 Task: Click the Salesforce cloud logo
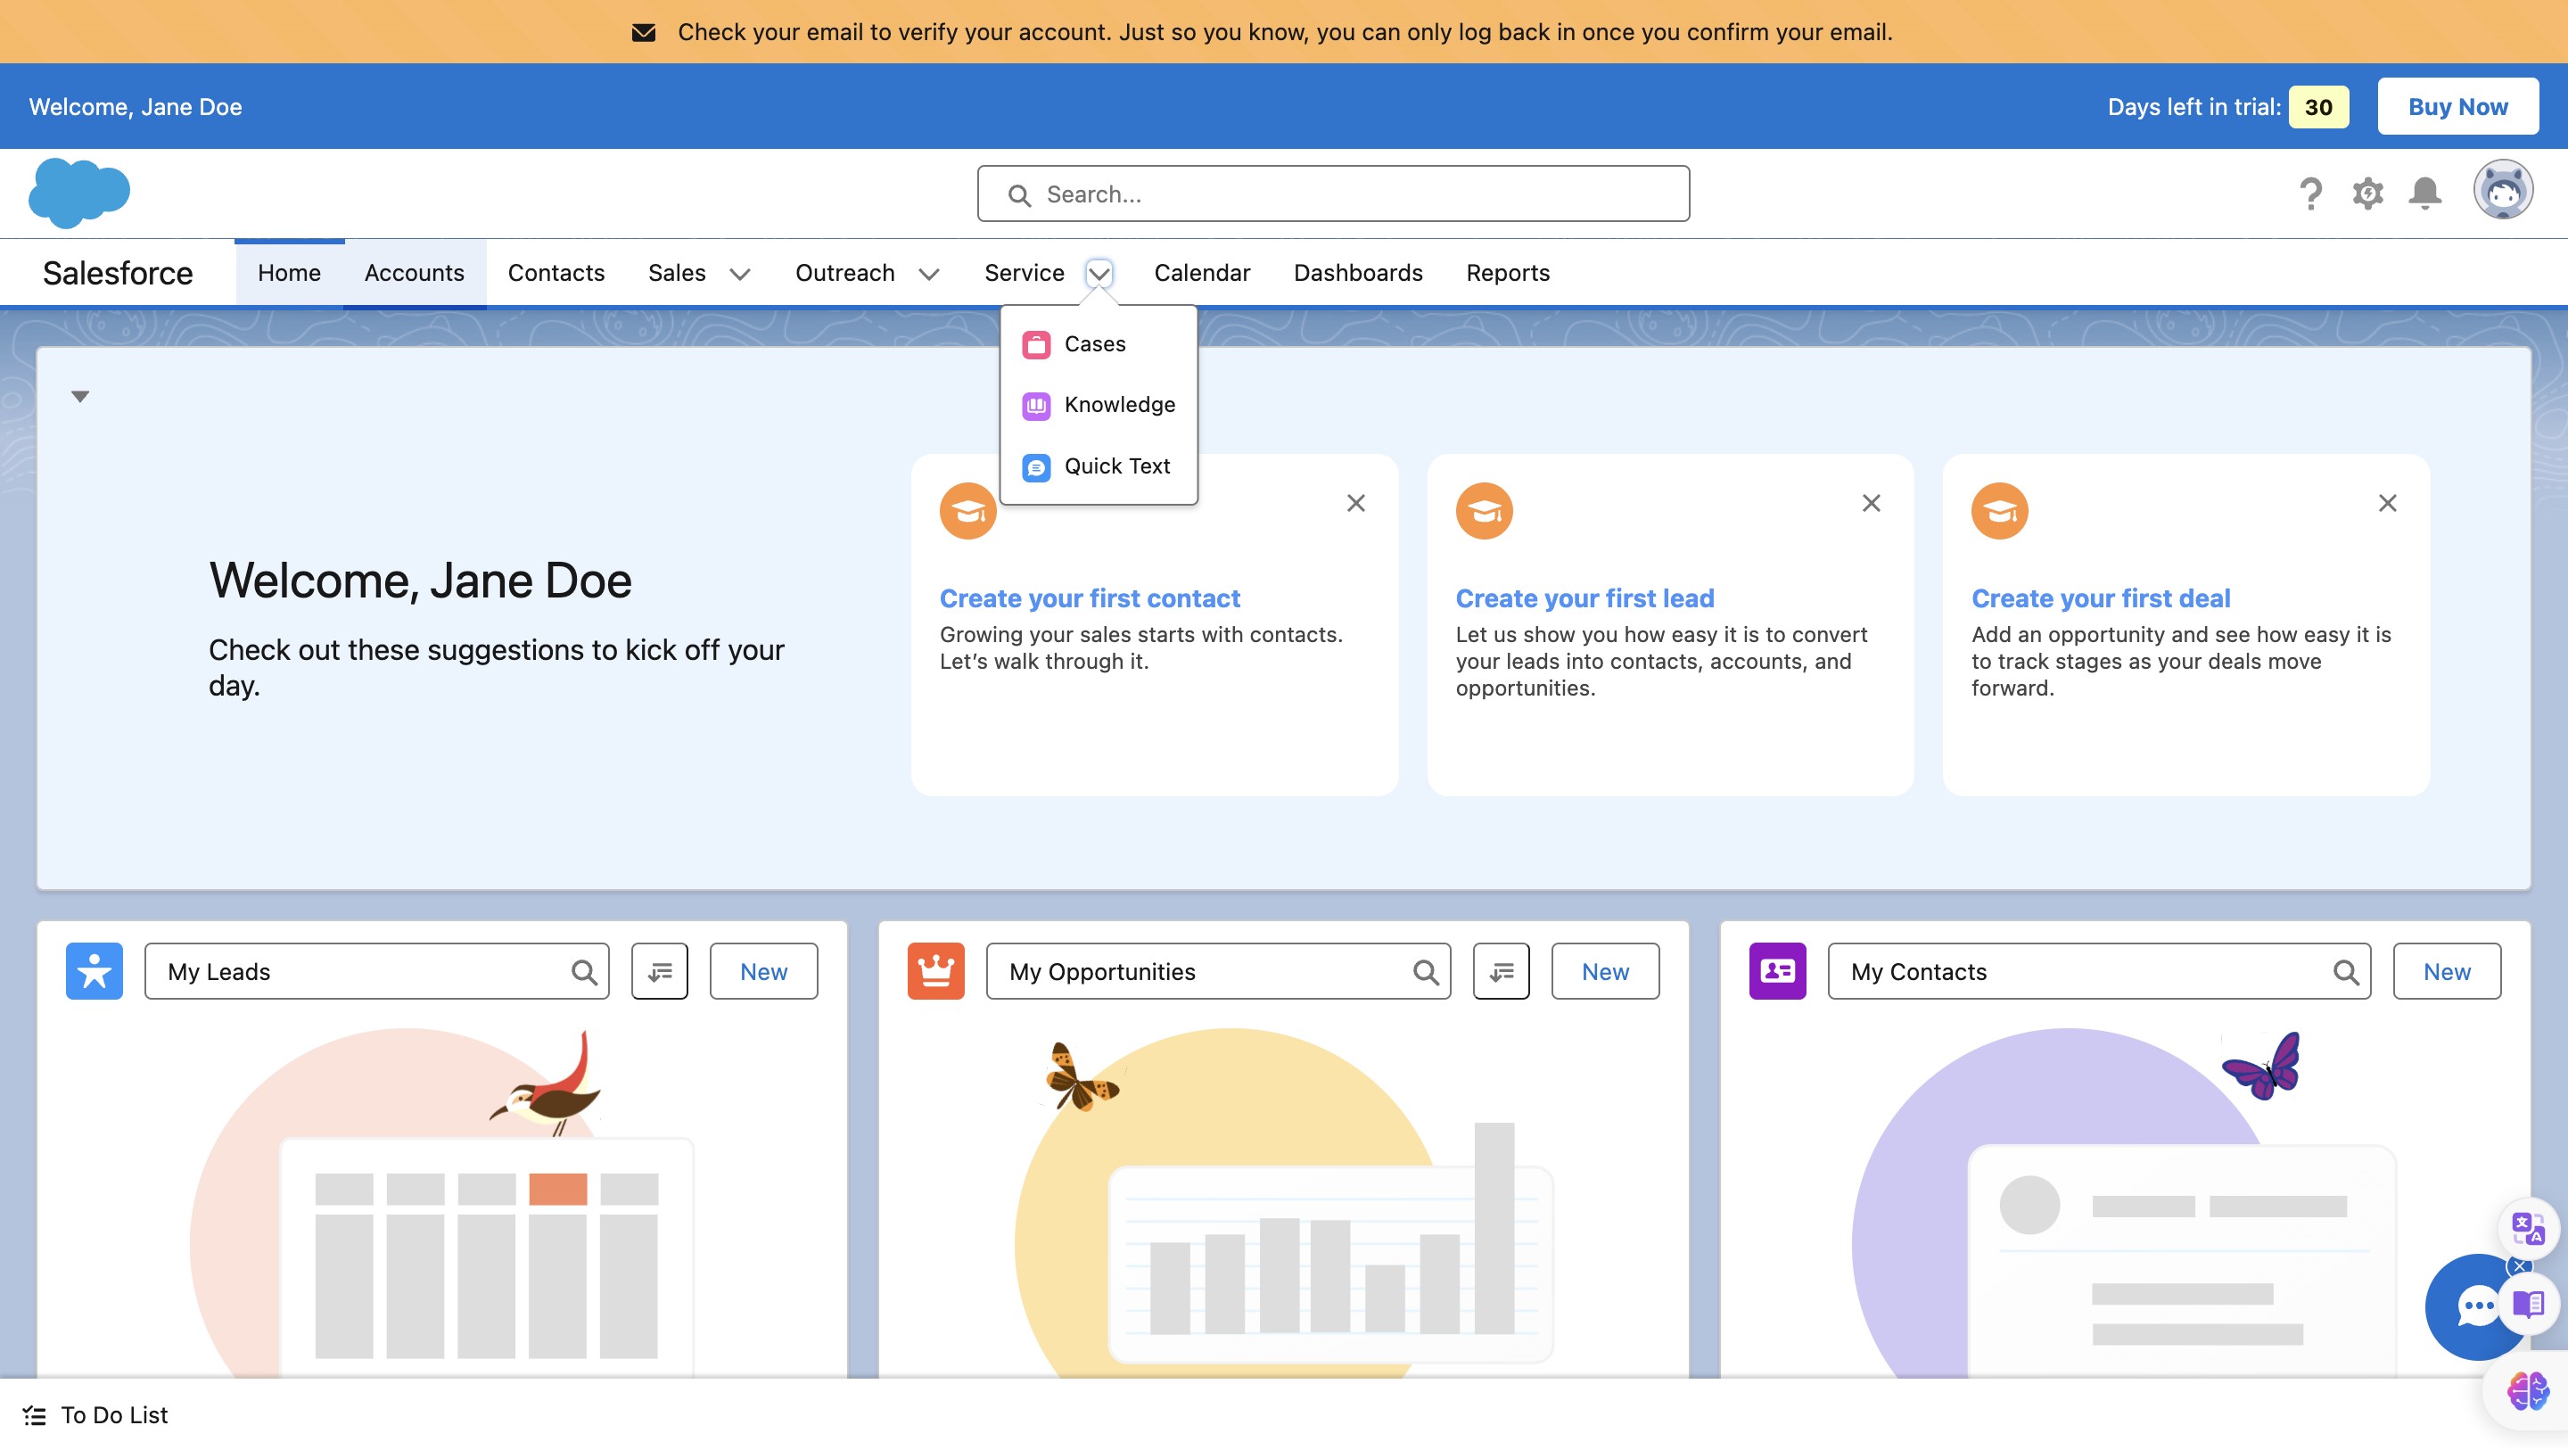tap(78, 193)
